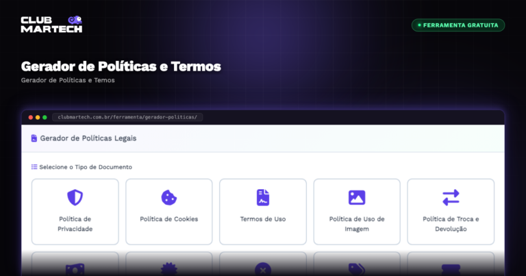This screenshot has width=526, height=276.
Task: Click the list icon beside Selecione o Tipo
Action: [34, 166]
